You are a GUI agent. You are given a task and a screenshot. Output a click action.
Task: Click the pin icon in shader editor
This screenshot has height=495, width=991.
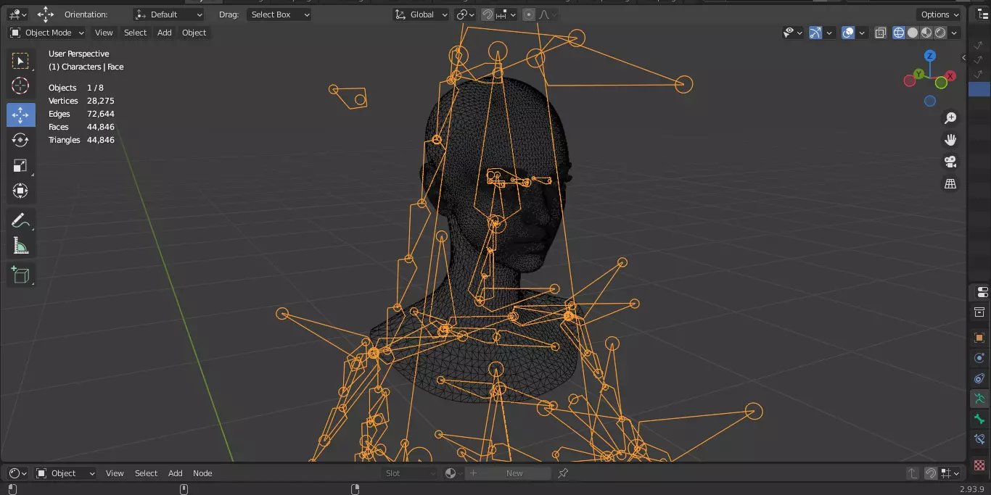click(563, 473)
